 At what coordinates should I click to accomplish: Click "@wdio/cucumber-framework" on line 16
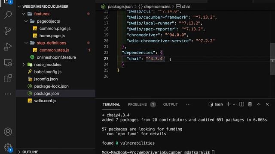pyautogui.click(x=158, y=17)
